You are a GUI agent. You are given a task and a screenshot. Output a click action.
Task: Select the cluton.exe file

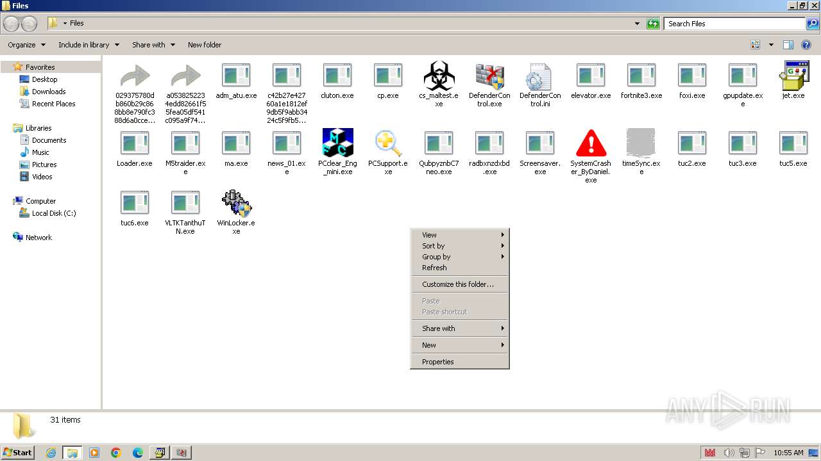point(337,81)
